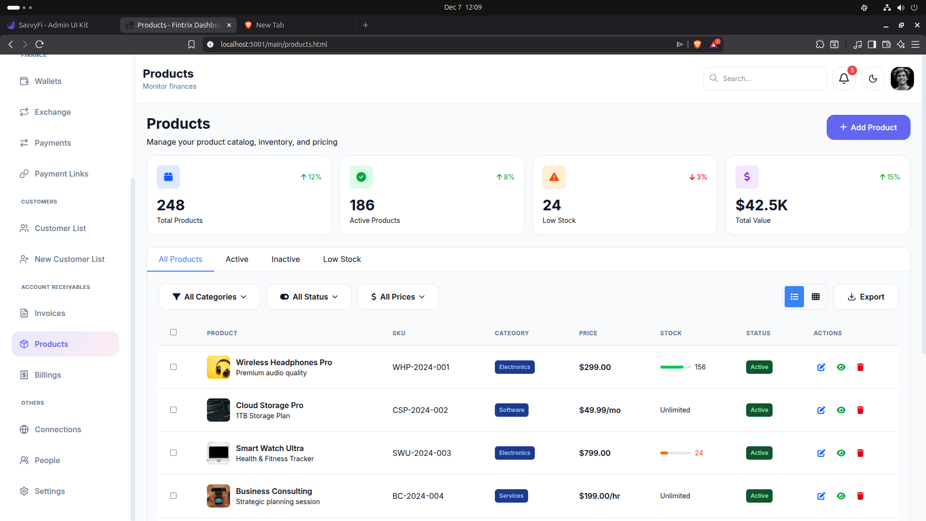926x521 pixels.
Task: Select the list view icon
Action: (794, 297)
